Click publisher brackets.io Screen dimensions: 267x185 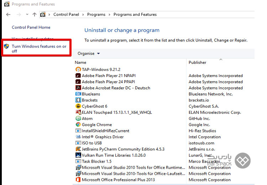pyautogui.click(x=199, y=100)
